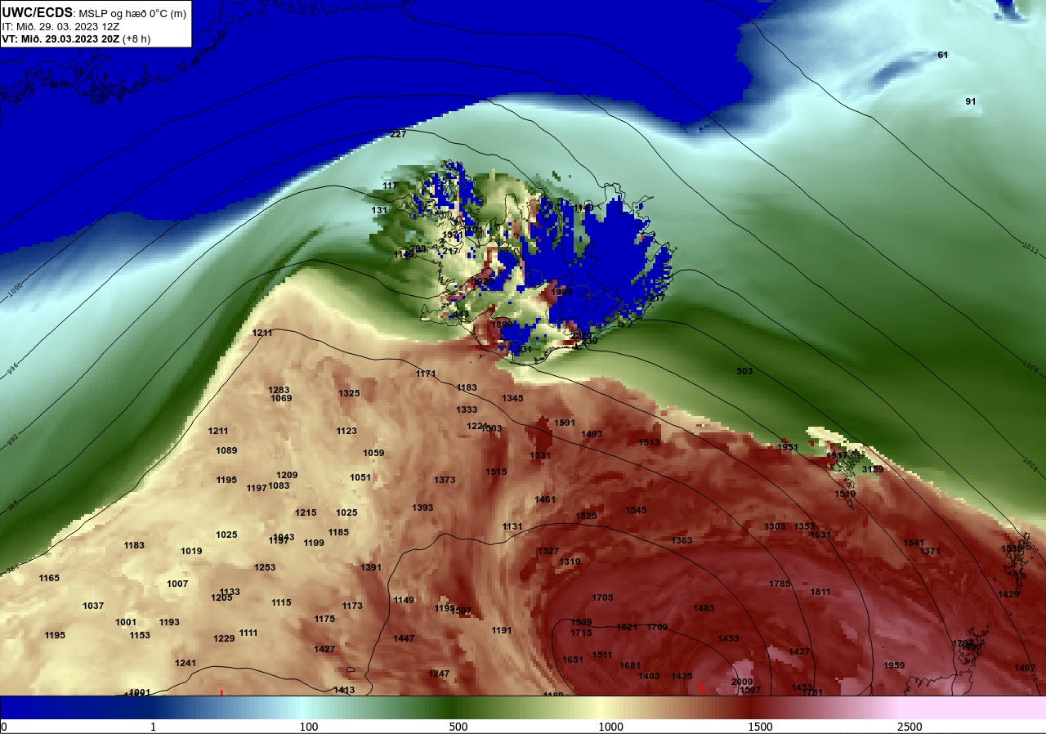Click the valid time line 'VT: Mið. 29.03.2023 20Z (+8 h)'

76,38
